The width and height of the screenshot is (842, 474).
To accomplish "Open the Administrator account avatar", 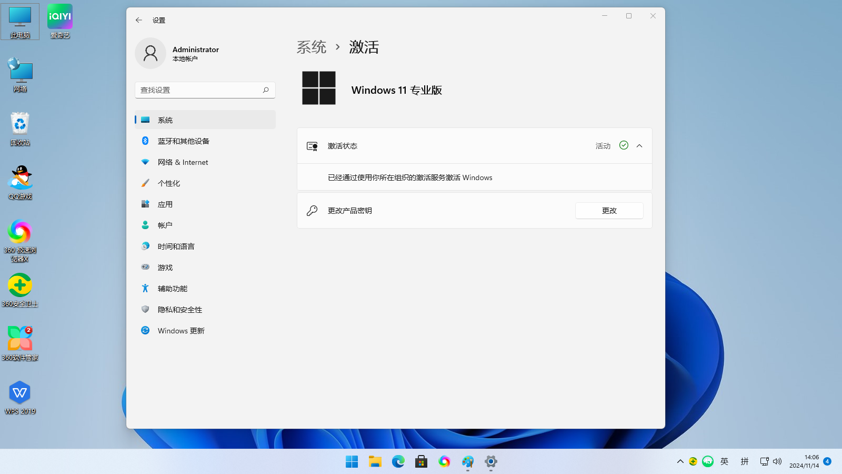I will [151, 53].
